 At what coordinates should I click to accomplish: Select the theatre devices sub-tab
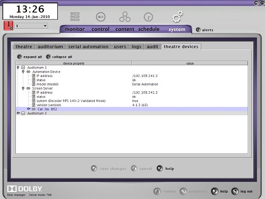[x=181, y=47]
